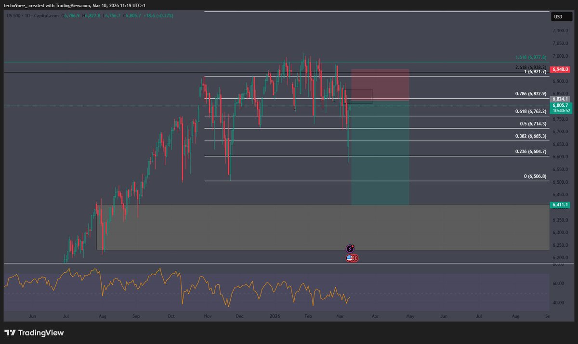Click the Nov label on time axis
Screen dimensions: 578x344
click(x=208, y=317)
